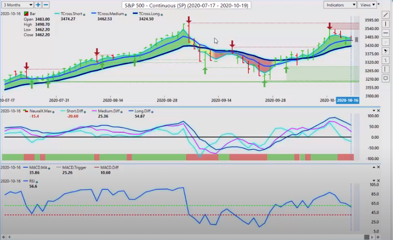Click the dot beside RSI label
The width and height of the screenshot is (393, 240).
(37, 182)
